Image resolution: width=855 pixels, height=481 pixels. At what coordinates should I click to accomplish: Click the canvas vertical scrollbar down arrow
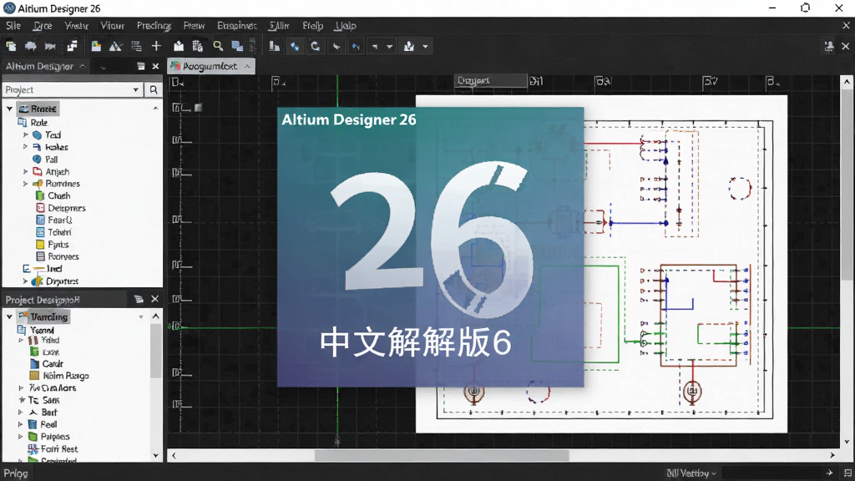click(847, 442)
